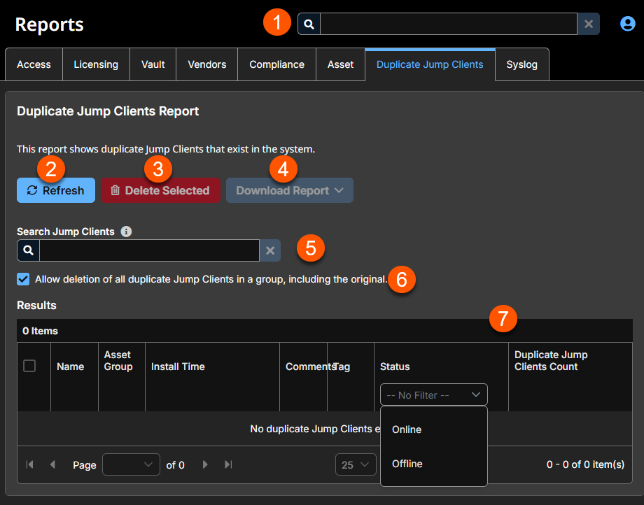This screenshot has width=644, height=505.
Task: Go to the first results page
Action: pyautogui.click(x=29, y=464)
